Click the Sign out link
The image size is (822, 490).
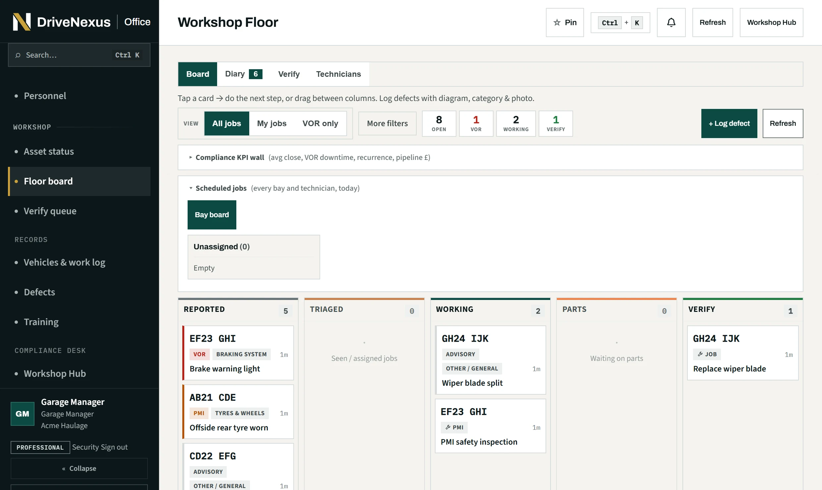114,447
